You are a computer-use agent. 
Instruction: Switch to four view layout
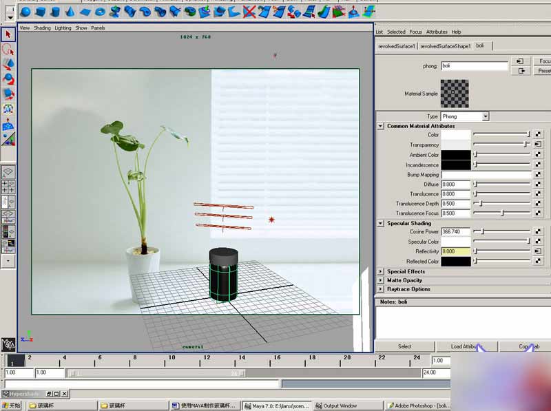[8, 187]
